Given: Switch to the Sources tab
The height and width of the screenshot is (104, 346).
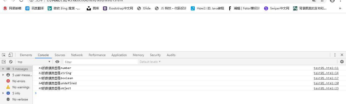Looking at the screenshot, I should (60, 55).
